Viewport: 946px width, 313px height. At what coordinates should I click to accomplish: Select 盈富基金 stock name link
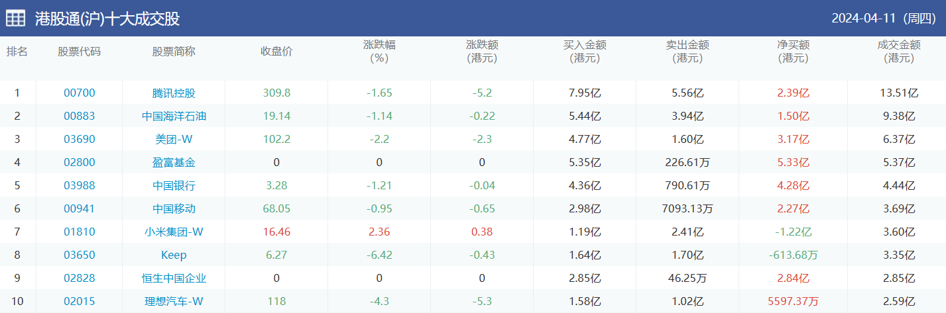coord(174,163)
